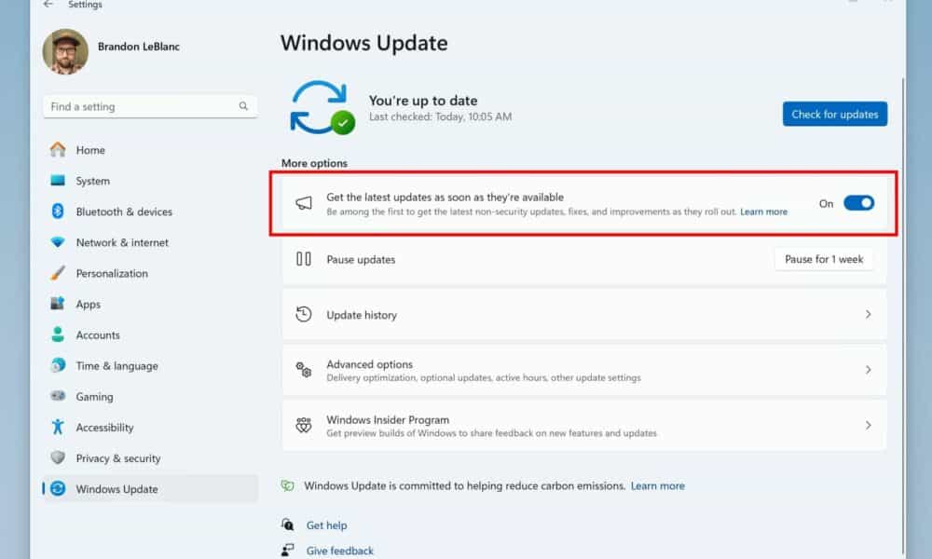Click the sync status arrows icon
This screenshot has width=932, height=559.
pos(322,107)
